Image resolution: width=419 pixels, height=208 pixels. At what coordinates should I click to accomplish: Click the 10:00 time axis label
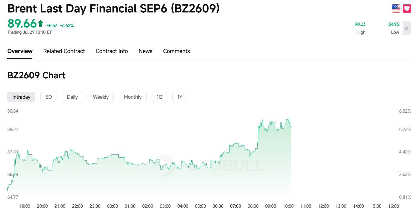[x=288, y=206]
